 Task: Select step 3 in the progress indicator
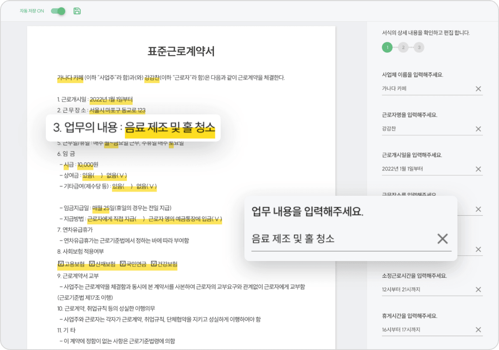pos(419,47)
